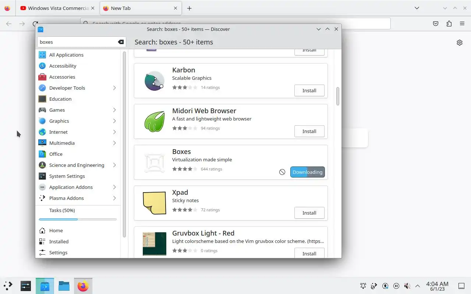Open the Midori leaf app icon
The image size is (471, 294).
click(154, 121)
